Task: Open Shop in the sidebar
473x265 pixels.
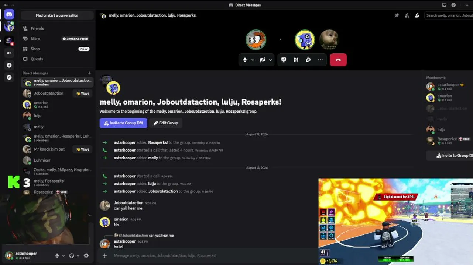Action: (x=57, y=49)
